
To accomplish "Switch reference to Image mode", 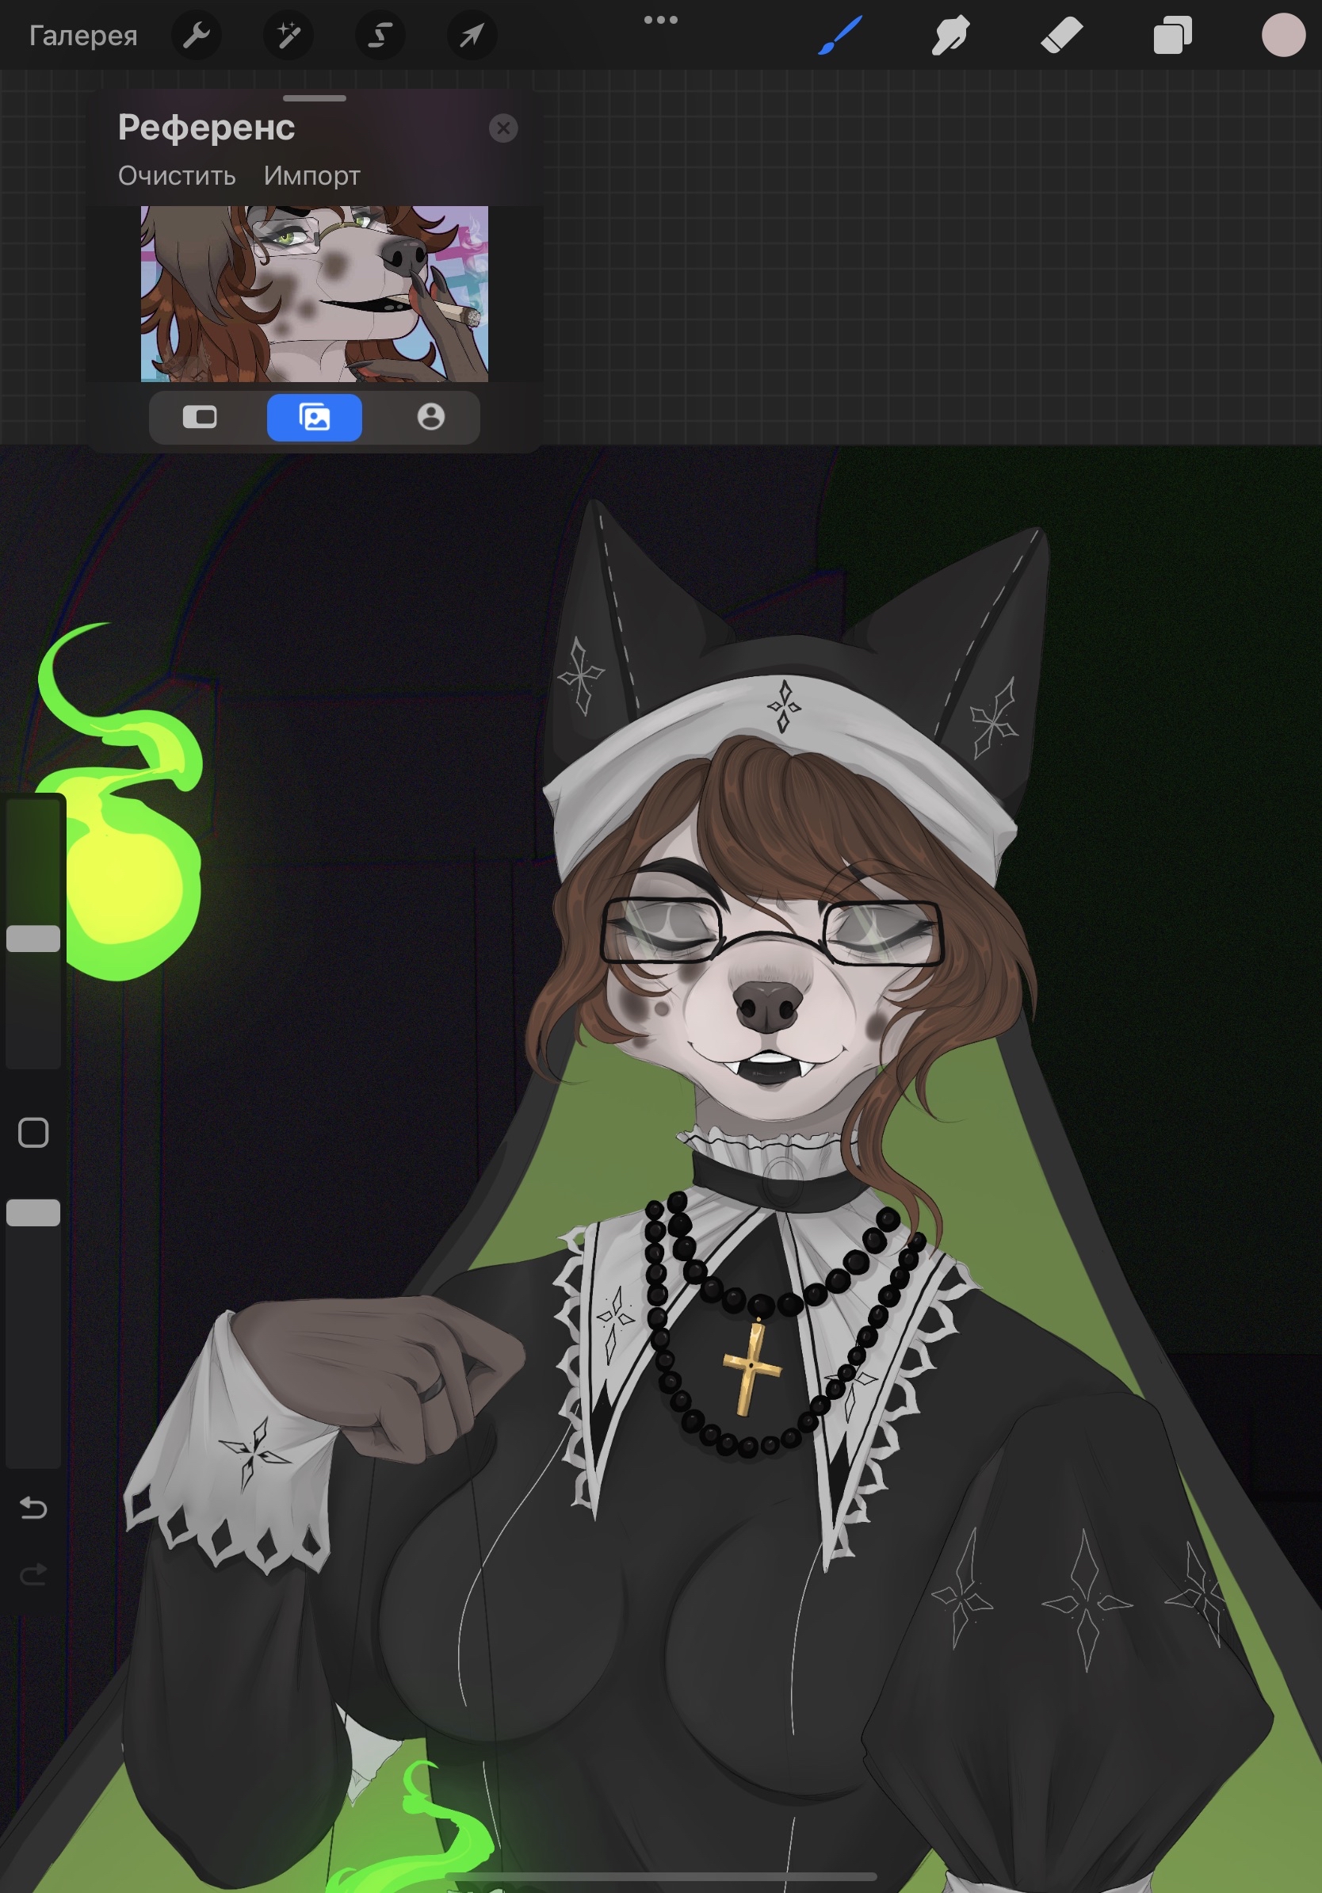I will [x=314, y=417].
